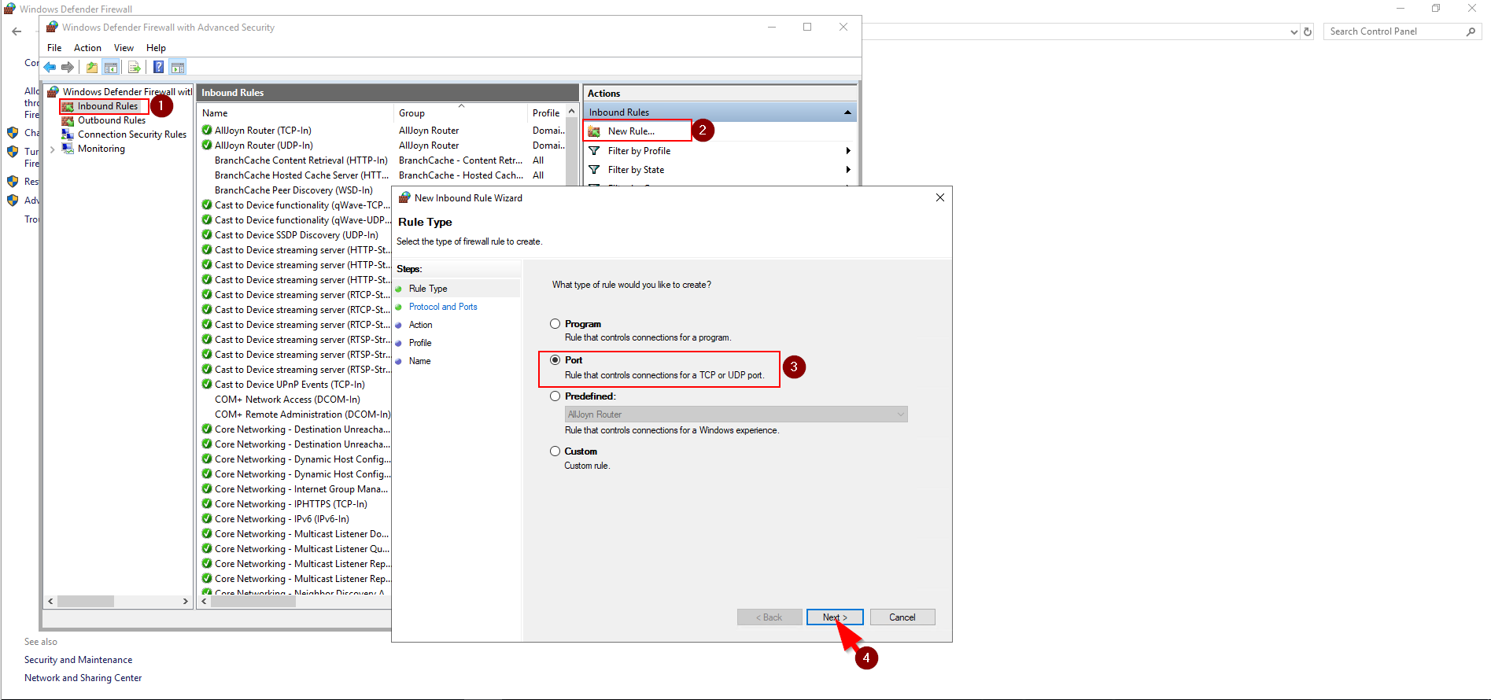
Task: Open Network and Sharing Center link
Action: (x=83, y=678)
